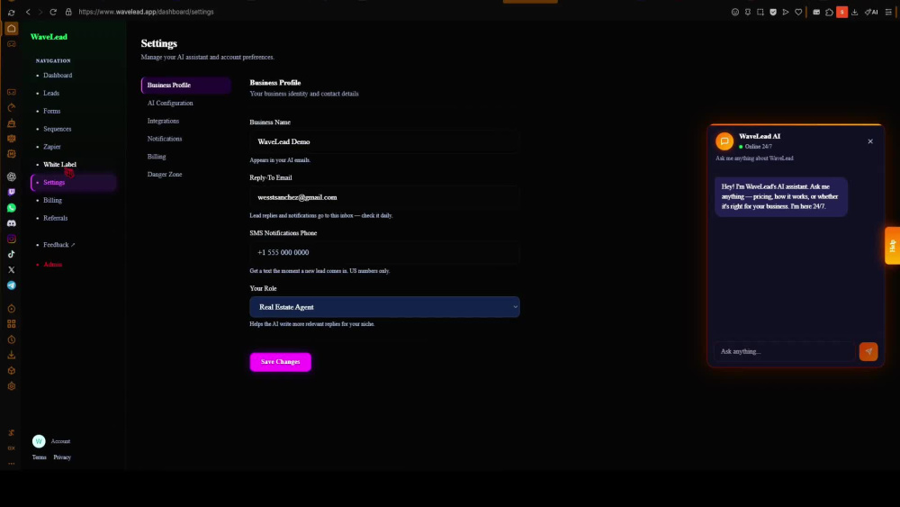The width and height of the screenshot is (900, 507).
Task: Open WhatsApp in the browser sidebar
Action: pyautogui.click(x=12, y=208)
